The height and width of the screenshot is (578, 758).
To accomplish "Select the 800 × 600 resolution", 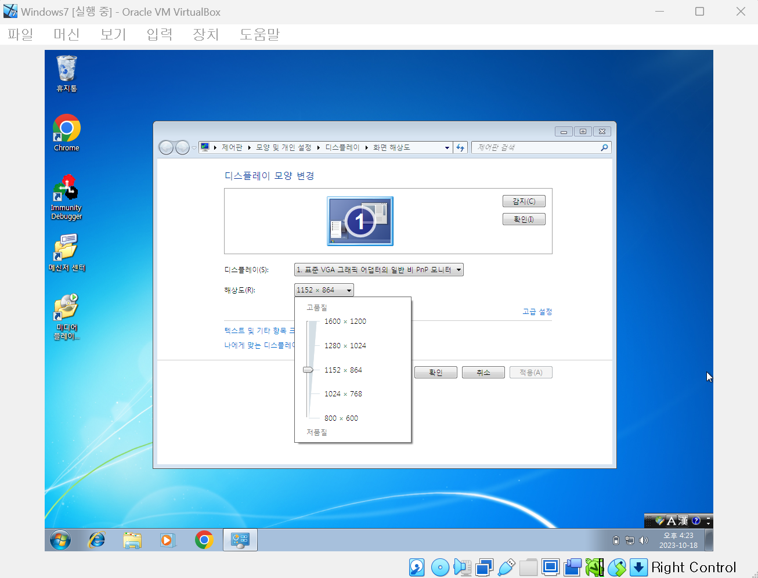I will [341, 418].
